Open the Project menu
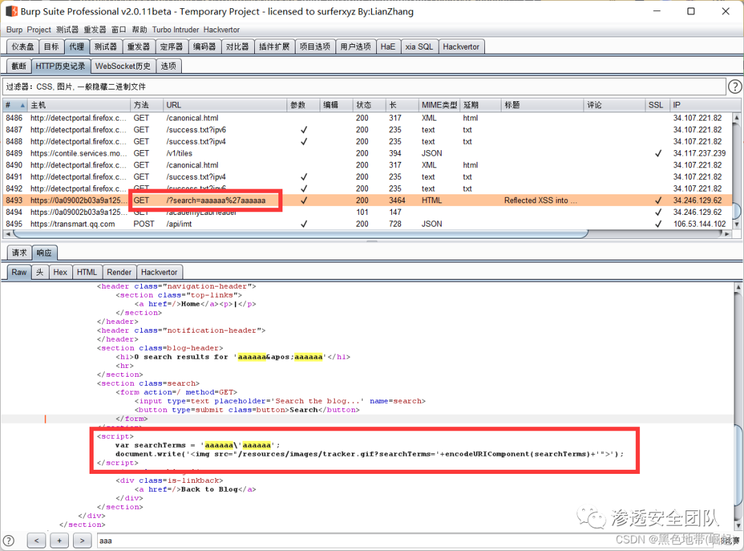The width and height of the screenshot is (744, 551). (39, 30)
